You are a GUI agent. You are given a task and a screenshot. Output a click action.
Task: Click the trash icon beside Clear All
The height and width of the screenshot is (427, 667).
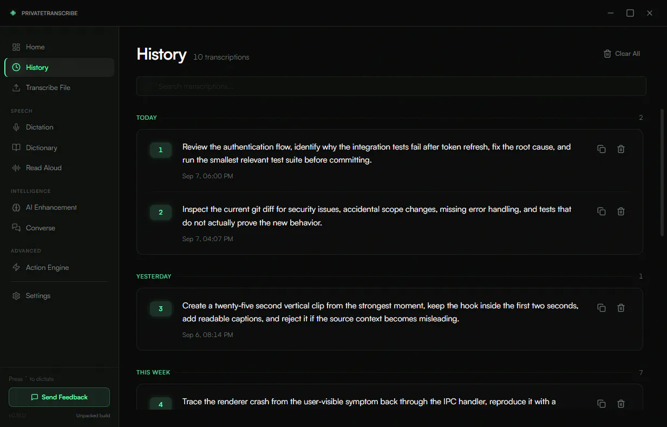[x=607, y=54]
